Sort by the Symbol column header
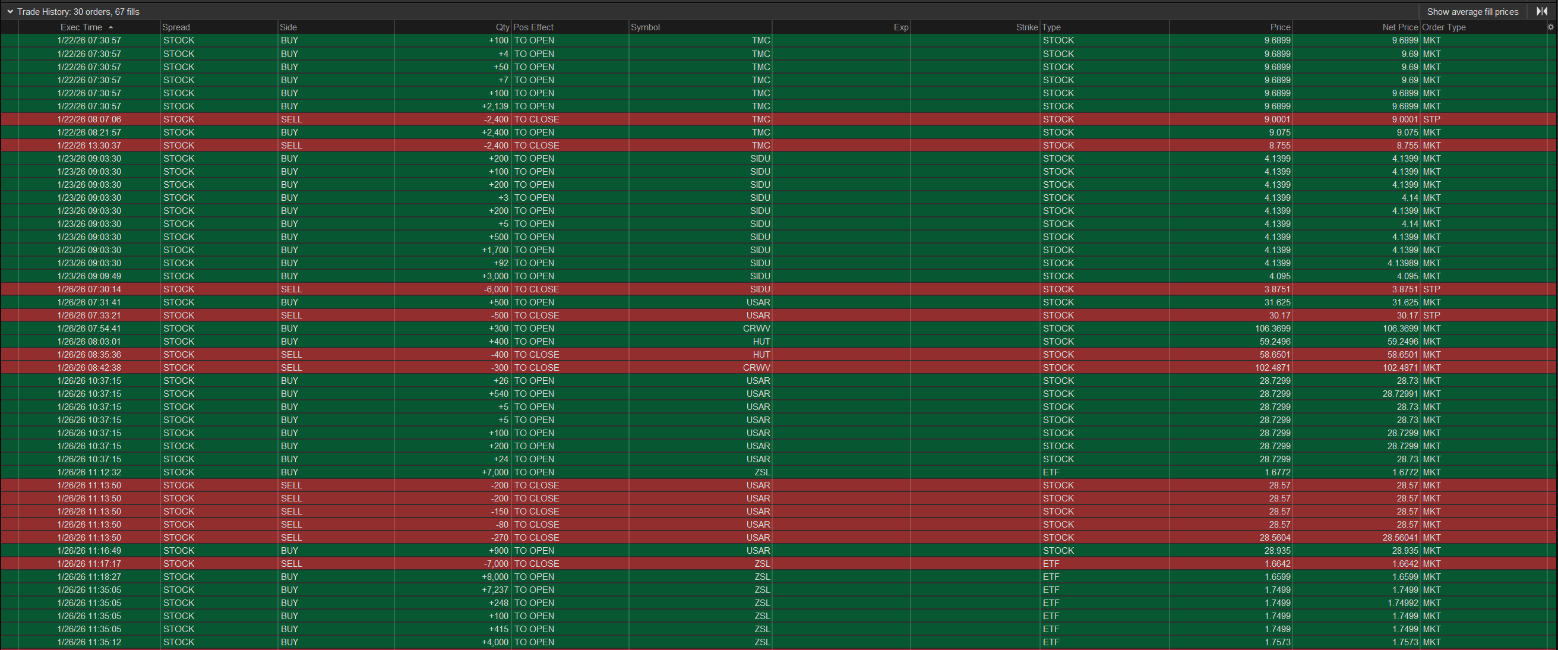This screenshot has width=1558, height=650. (644, 27)
